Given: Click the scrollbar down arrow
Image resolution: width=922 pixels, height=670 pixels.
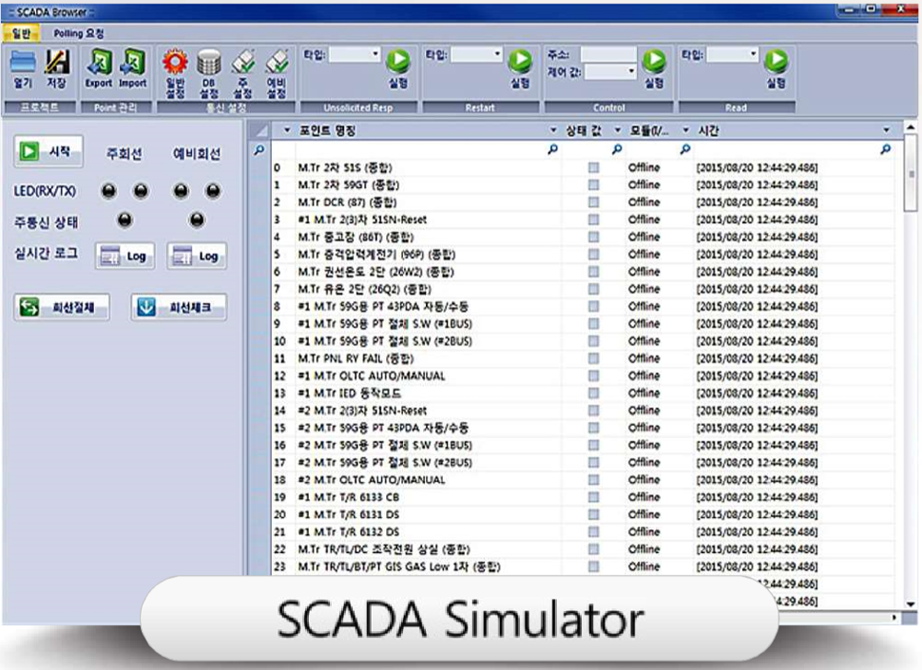Looking at the screenshot, I should click(910, 604).
